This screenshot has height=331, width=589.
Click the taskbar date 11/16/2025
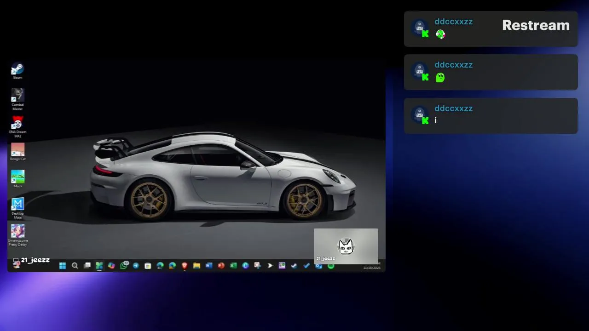(372, 268)
